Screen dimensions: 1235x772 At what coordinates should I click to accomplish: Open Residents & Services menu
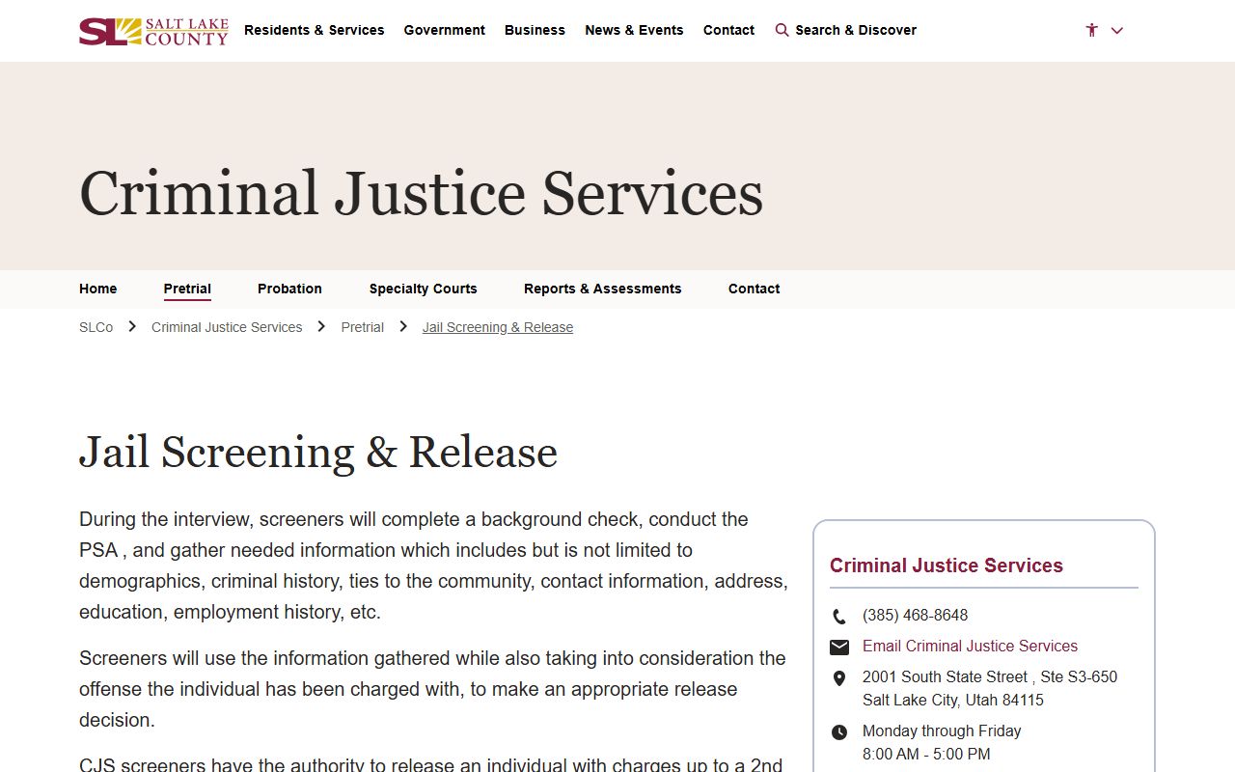[315, 30]
